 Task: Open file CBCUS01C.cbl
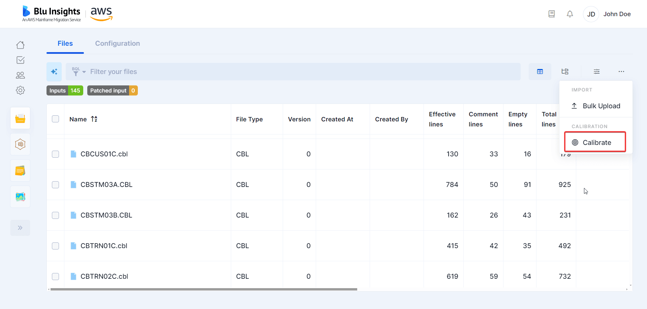(104, 154)
